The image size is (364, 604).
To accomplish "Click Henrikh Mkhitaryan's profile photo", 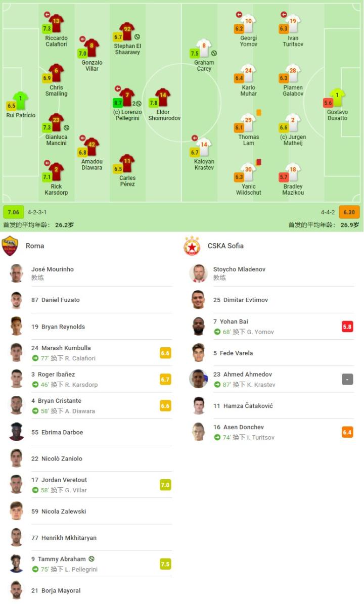I will (17, 538).
